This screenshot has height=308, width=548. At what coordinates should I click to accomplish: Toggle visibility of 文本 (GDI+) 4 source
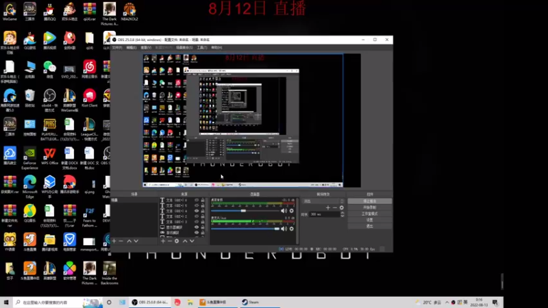coord(197,211)
